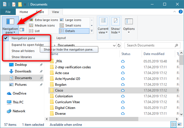
Task: Click the pin icon beside Downloads
Action: pos(41,71)
